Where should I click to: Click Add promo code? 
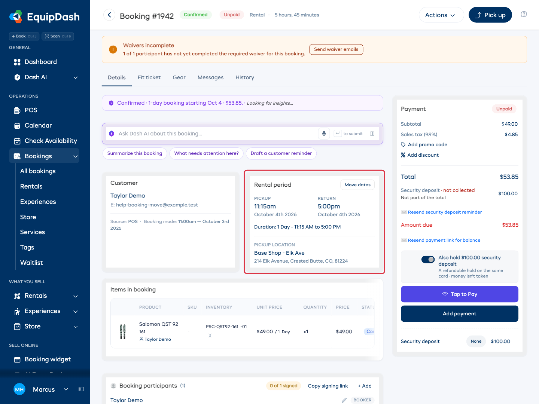tap(427, 144)
